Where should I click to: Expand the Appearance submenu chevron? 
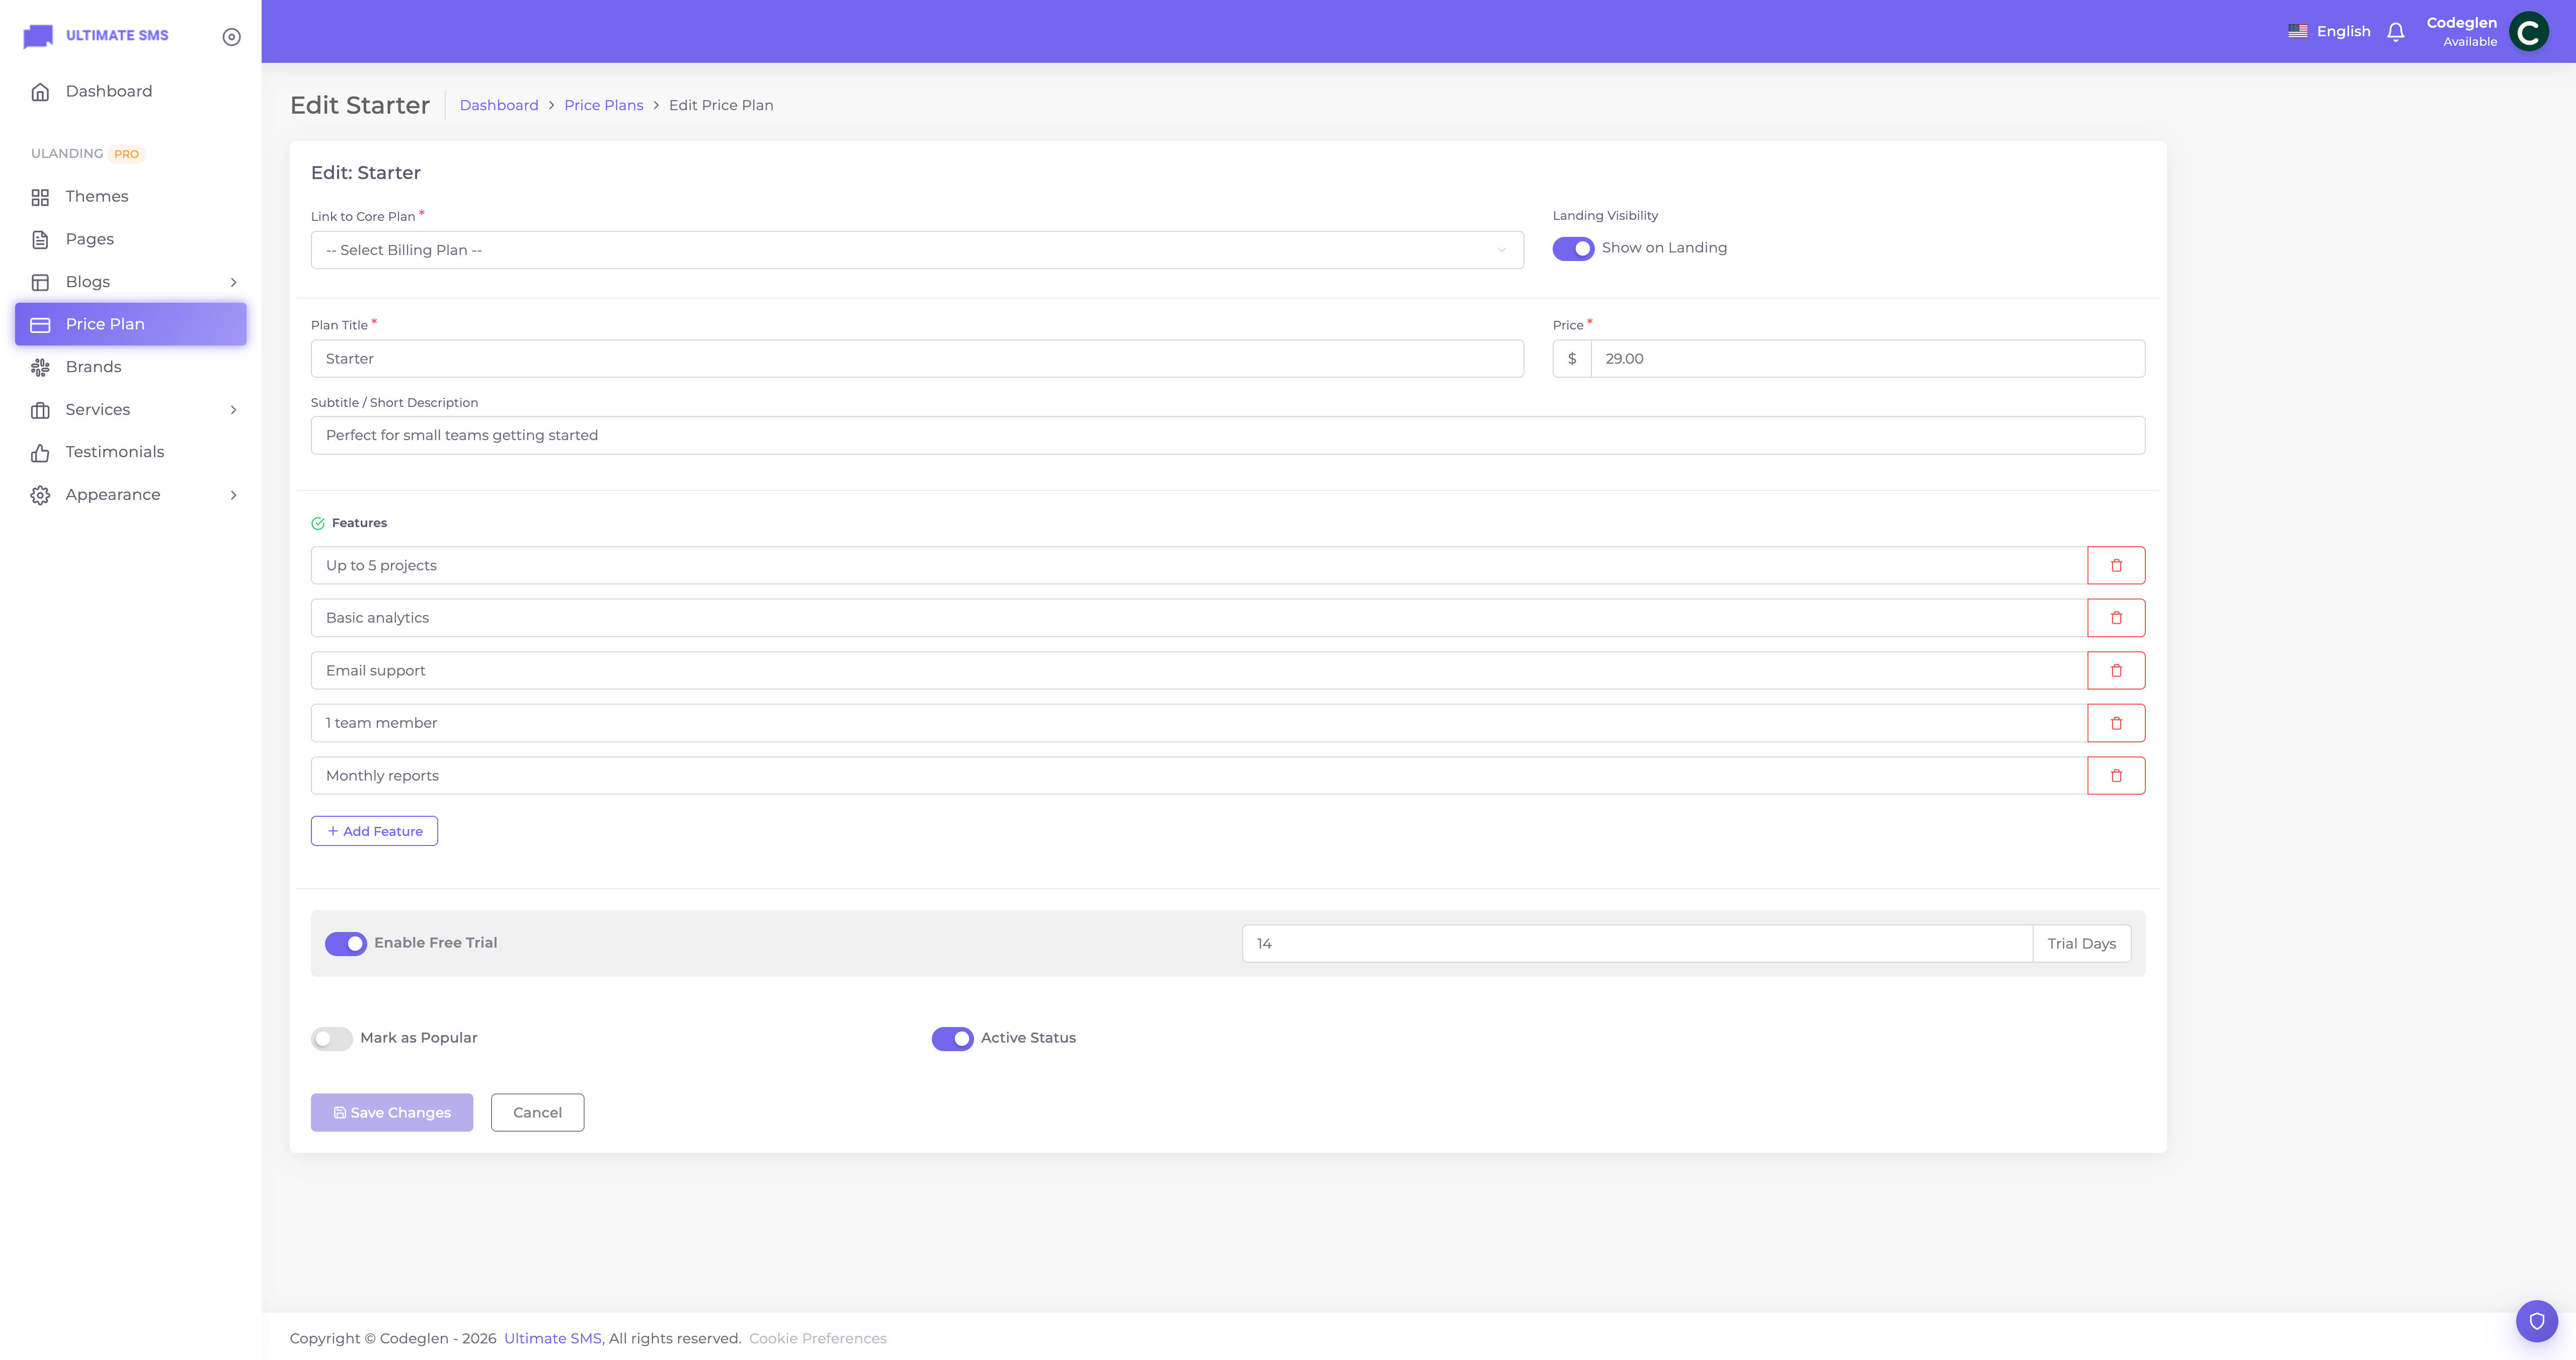pyautogui.click(x=233, y=495)
